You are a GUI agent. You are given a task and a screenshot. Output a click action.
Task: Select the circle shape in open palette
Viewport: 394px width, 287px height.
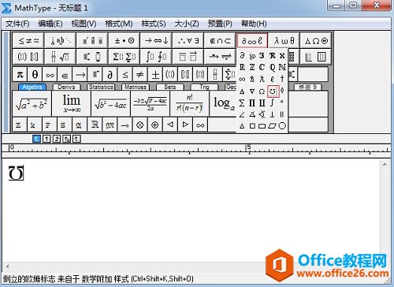[282, 126]
